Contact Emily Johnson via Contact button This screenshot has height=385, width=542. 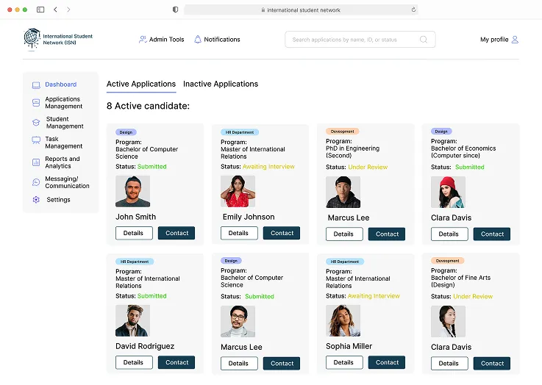282,233
